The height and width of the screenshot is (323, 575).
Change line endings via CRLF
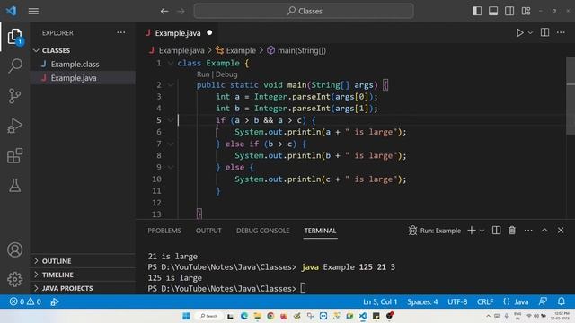(485, 301)
